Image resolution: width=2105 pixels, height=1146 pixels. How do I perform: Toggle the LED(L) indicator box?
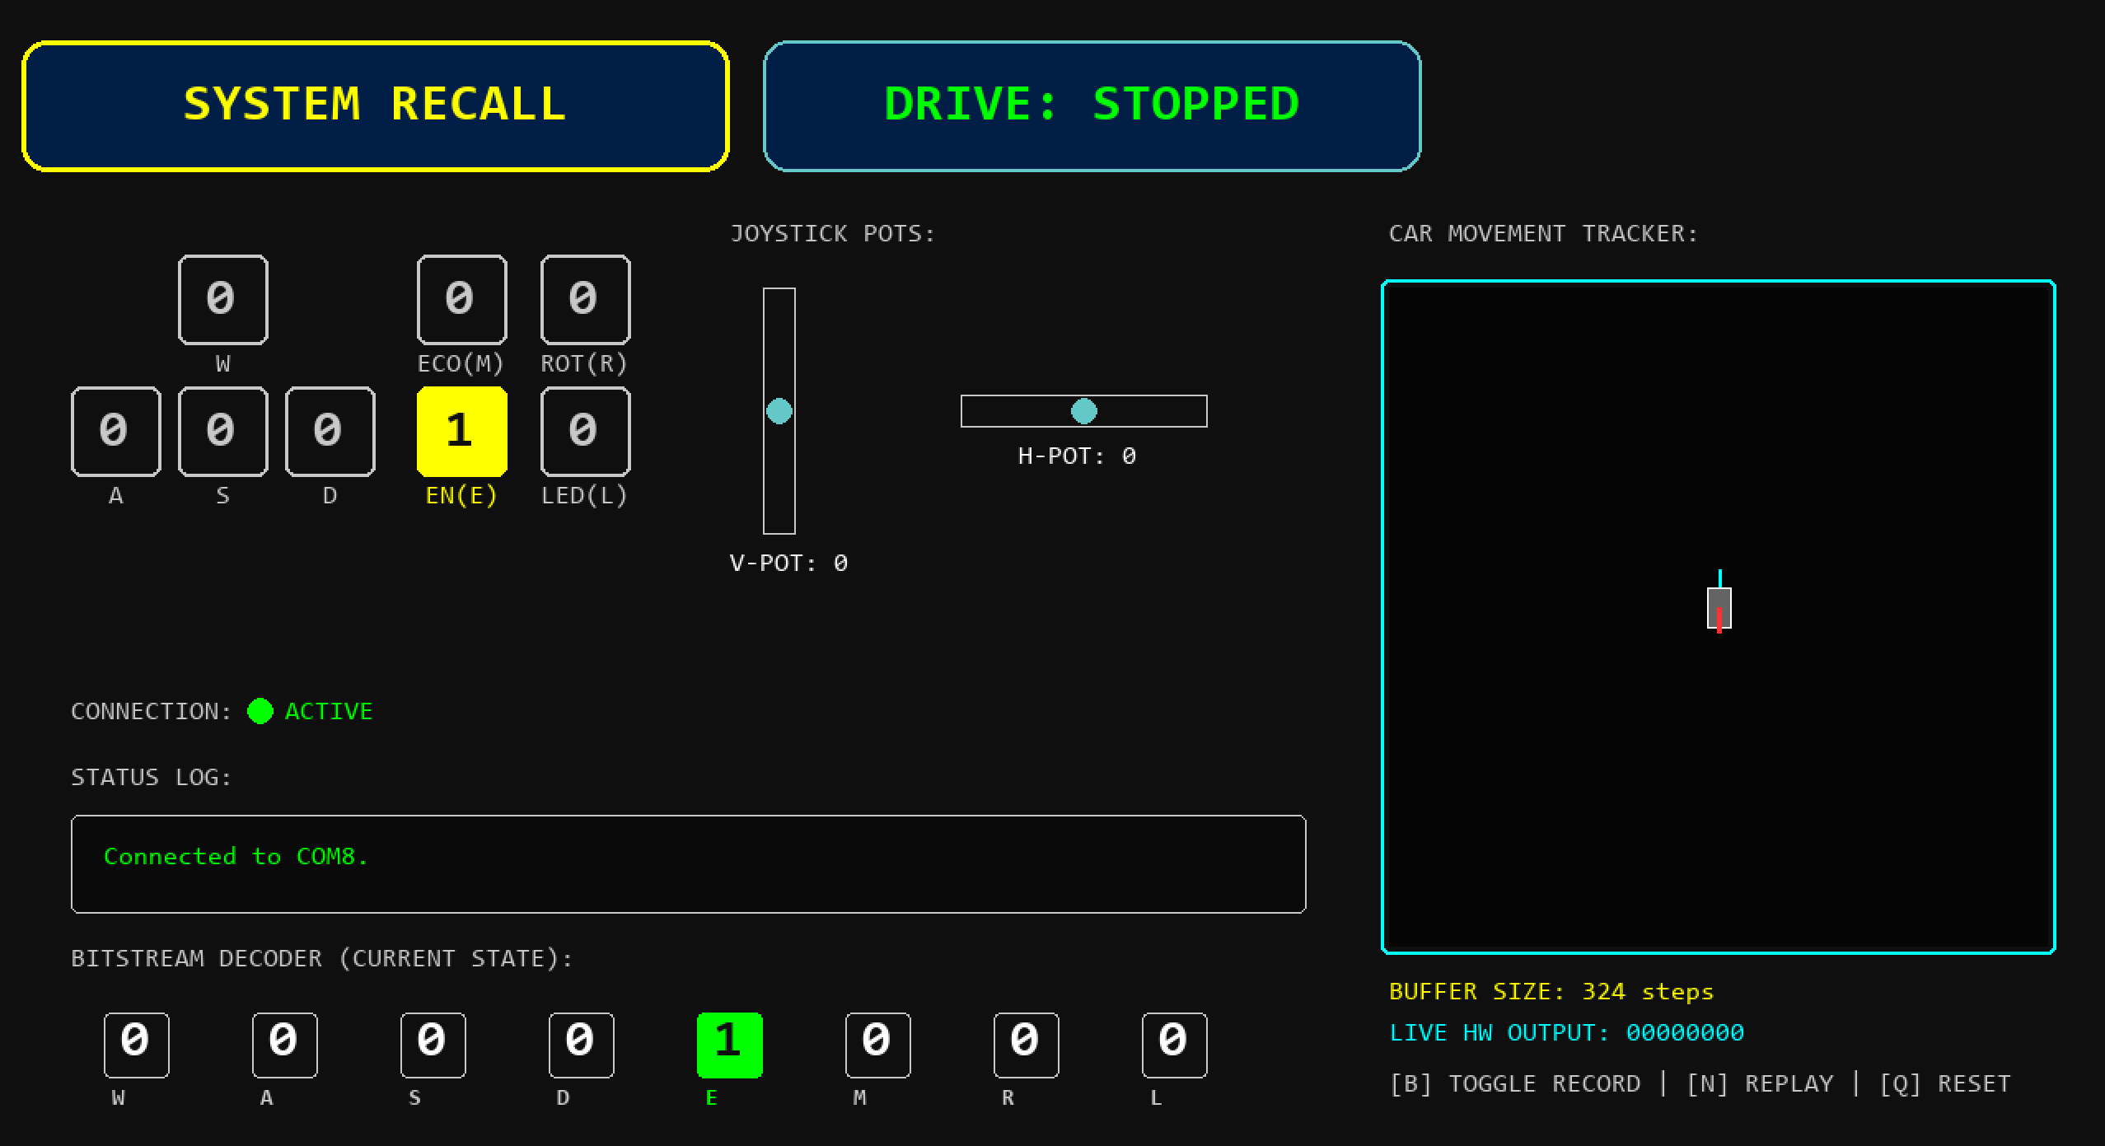click(585, 431)
